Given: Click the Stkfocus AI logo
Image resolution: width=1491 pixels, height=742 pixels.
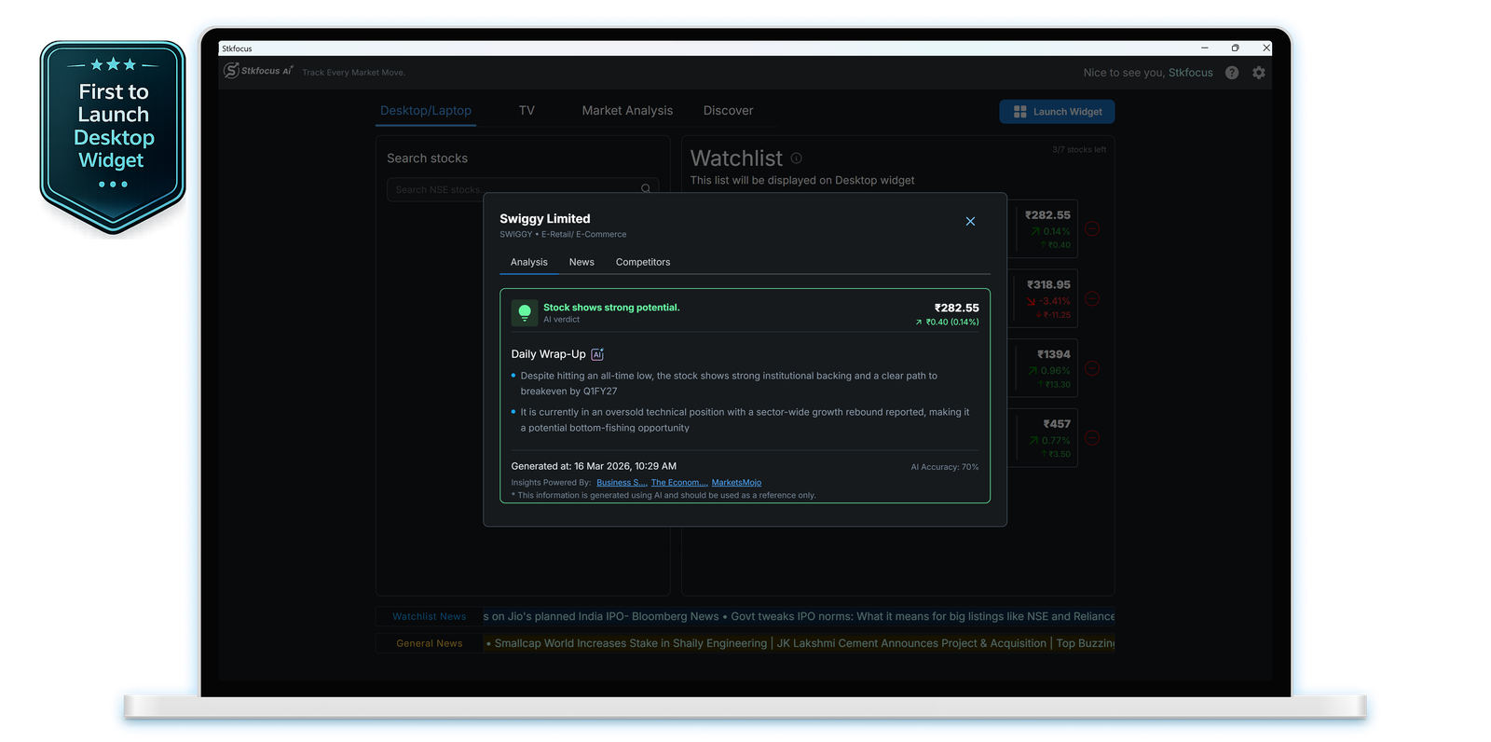Looking at the screenshot, I should pos(258,71).
